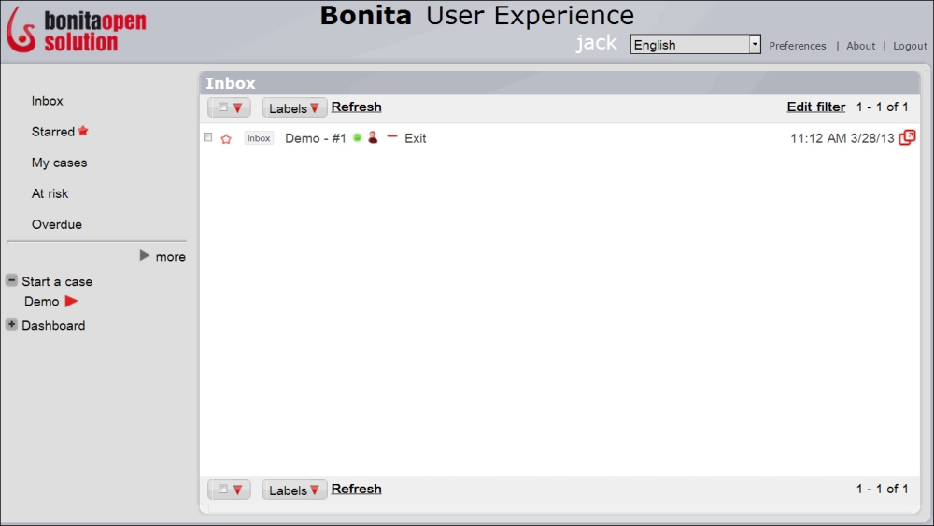Open Overdue in sidebar
Screen dimensions: 934x526
(57, 224)
